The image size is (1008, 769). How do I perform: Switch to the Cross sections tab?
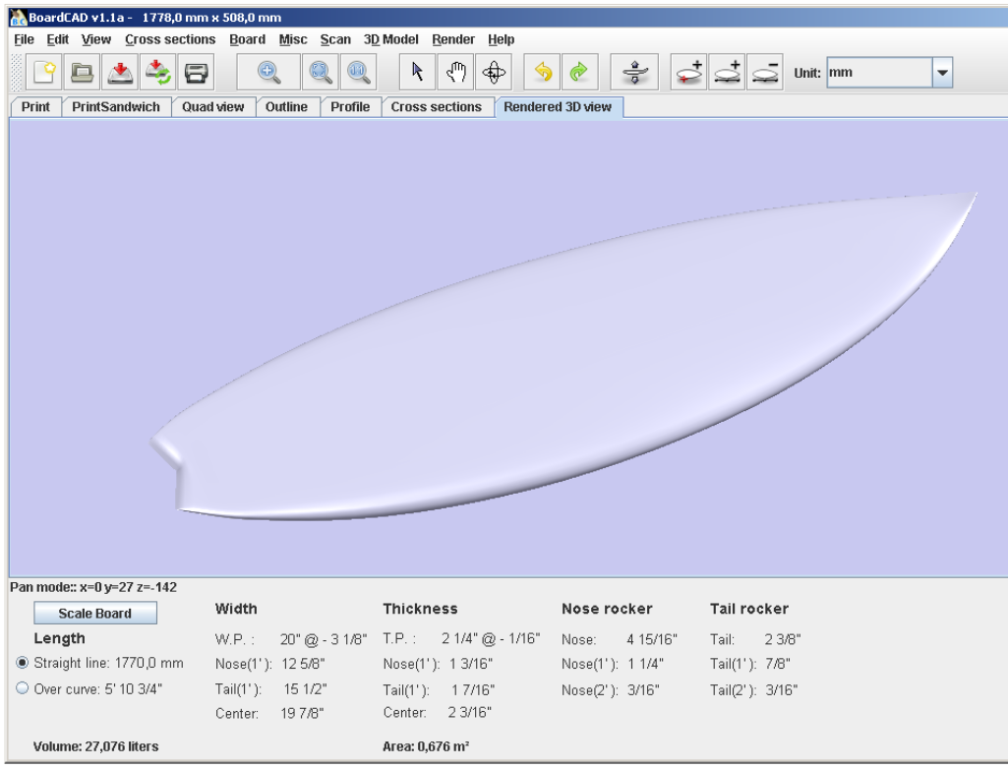[x=436, y=107]
